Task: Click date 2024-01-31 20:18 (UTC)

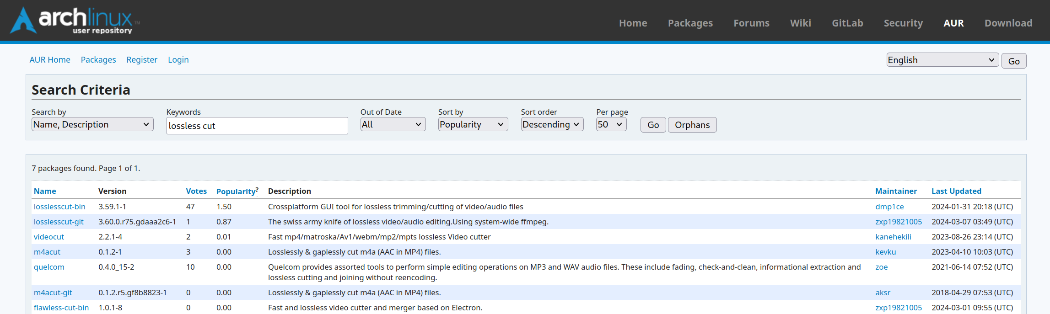Action: point(972,207)
